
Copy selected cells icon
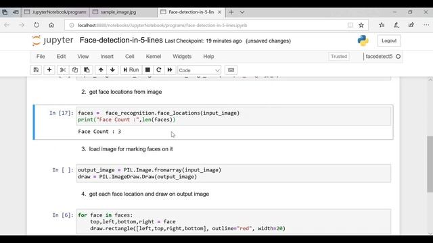click(75, 70)
